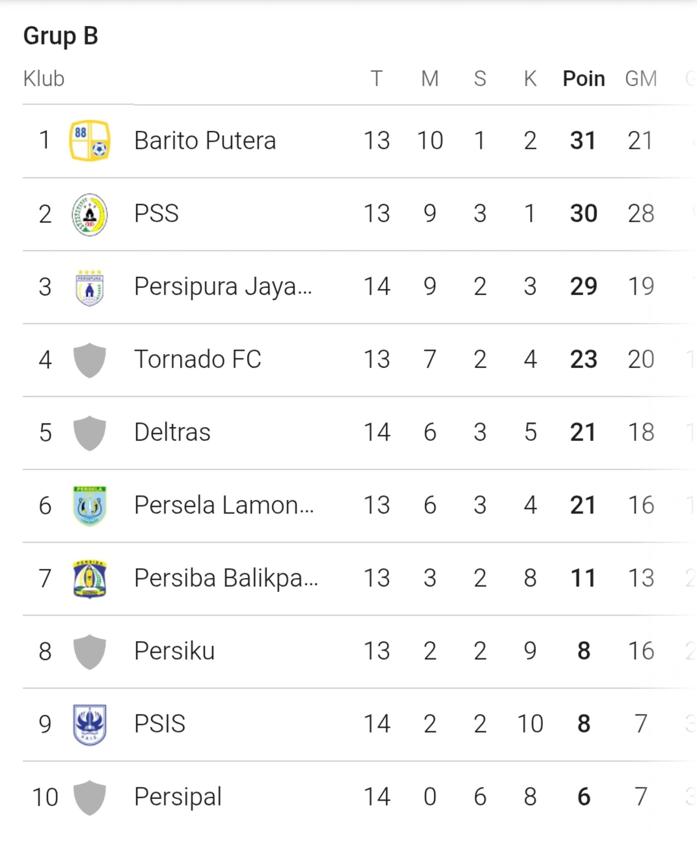Click the Persipura Jayapura crest icon
The height and width of the screenshot is (841, 697).
[90, 288]
